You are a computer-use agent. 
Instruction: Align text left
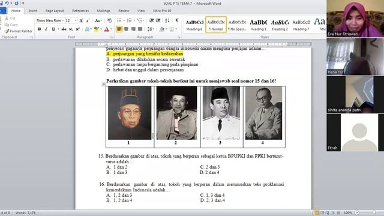(x=119, y=29)
